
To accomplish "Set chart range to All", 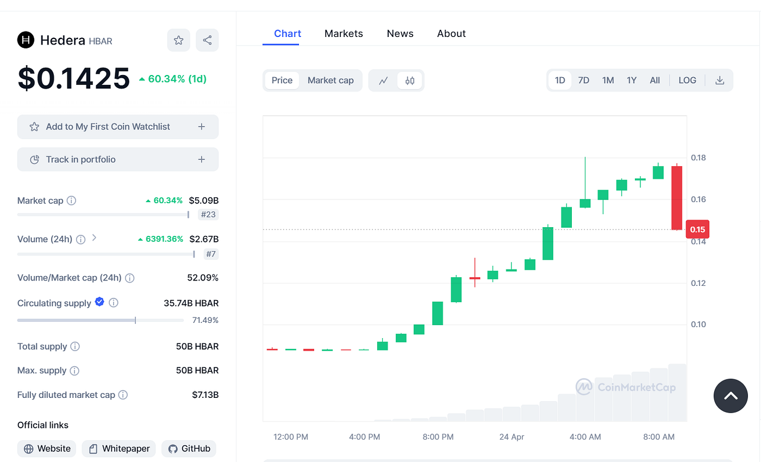I will pos(655,80).
